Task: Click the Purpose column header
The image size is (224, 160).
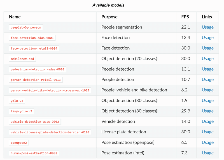Action: pyautogui.click(x=109, y=17)
